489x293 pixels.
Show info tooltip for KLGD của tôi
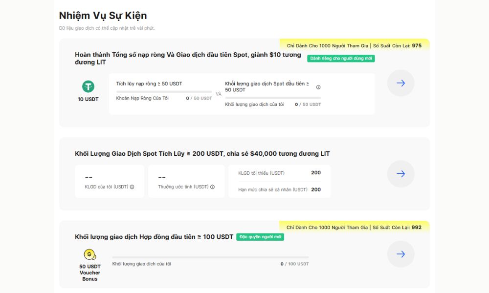(132, 187)
